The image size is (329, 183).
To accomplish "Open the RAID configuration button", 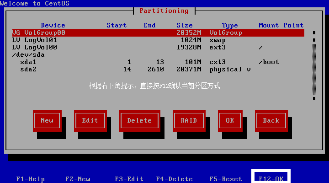I will (189, 121).
